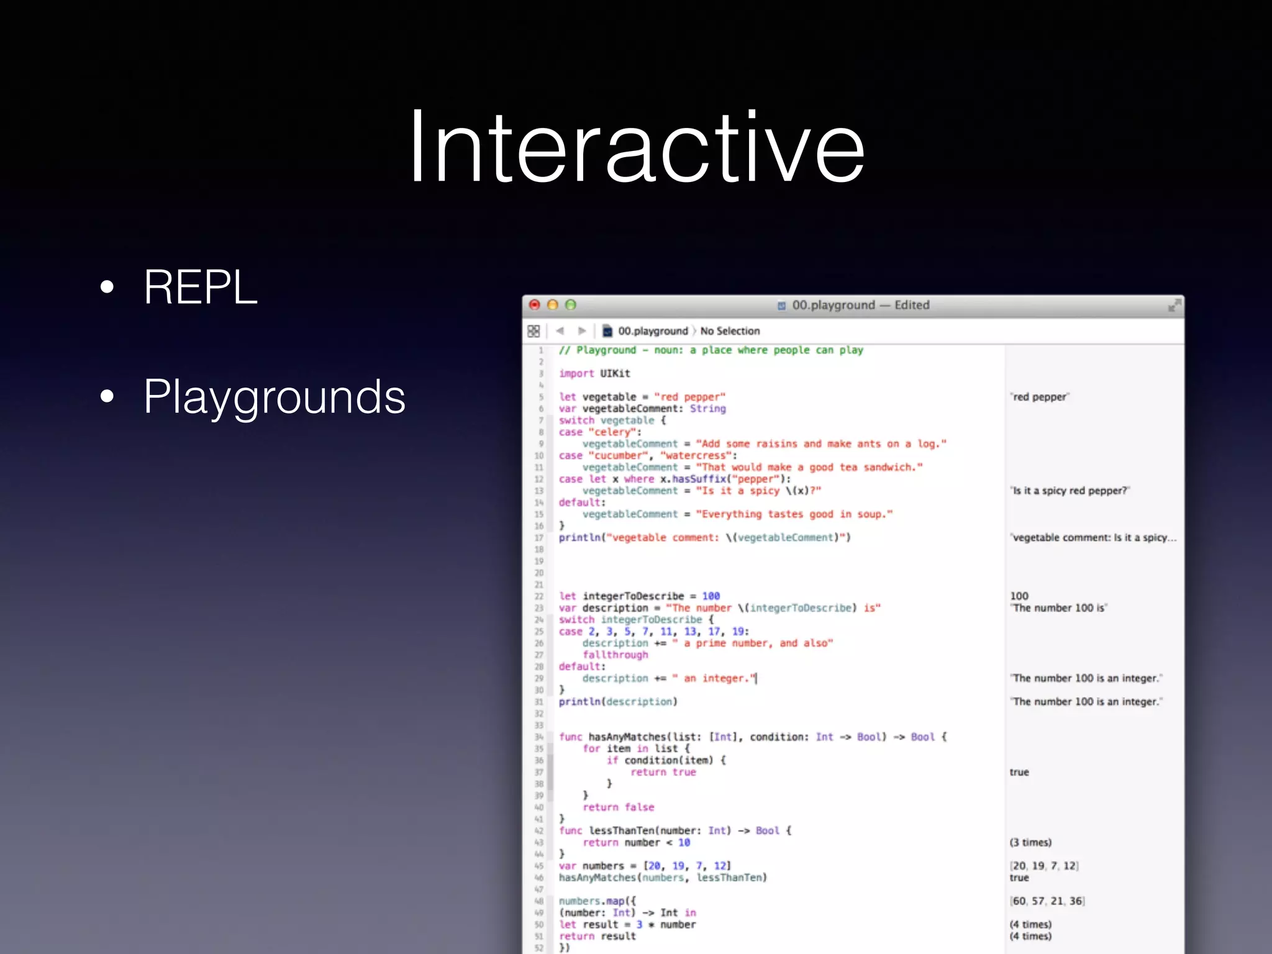Click let result = 3 * number line
1272x954 pixels.
tap(627, 925)
